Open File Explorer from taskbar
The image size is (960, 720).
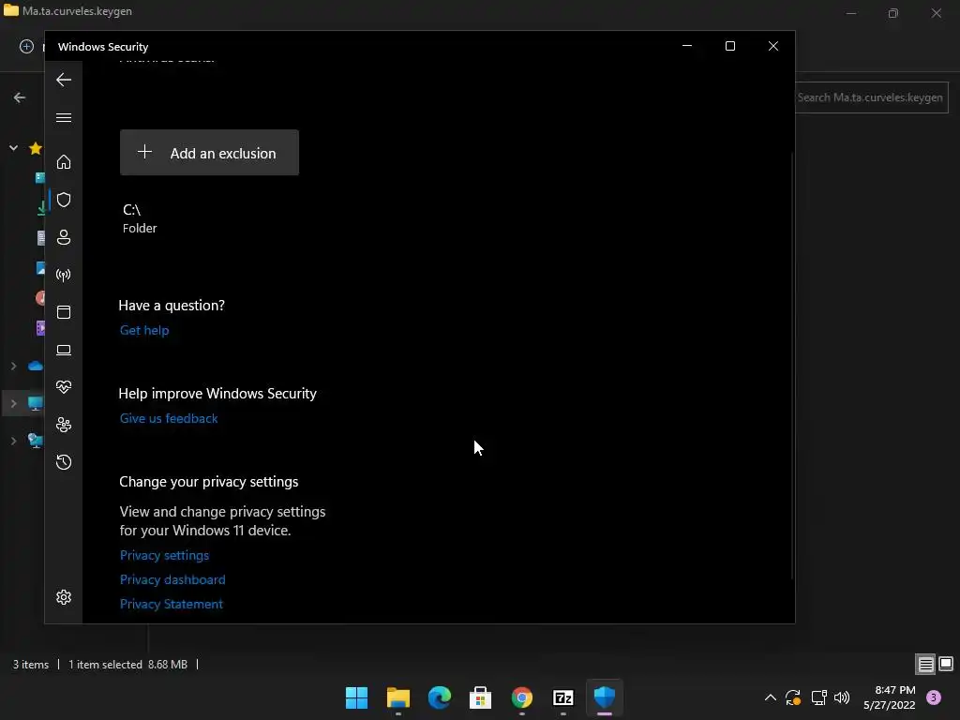tap(397, 697)
